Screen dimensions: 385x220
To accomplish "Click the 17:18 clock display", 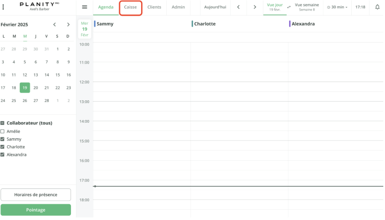I will tap(360, 7).
